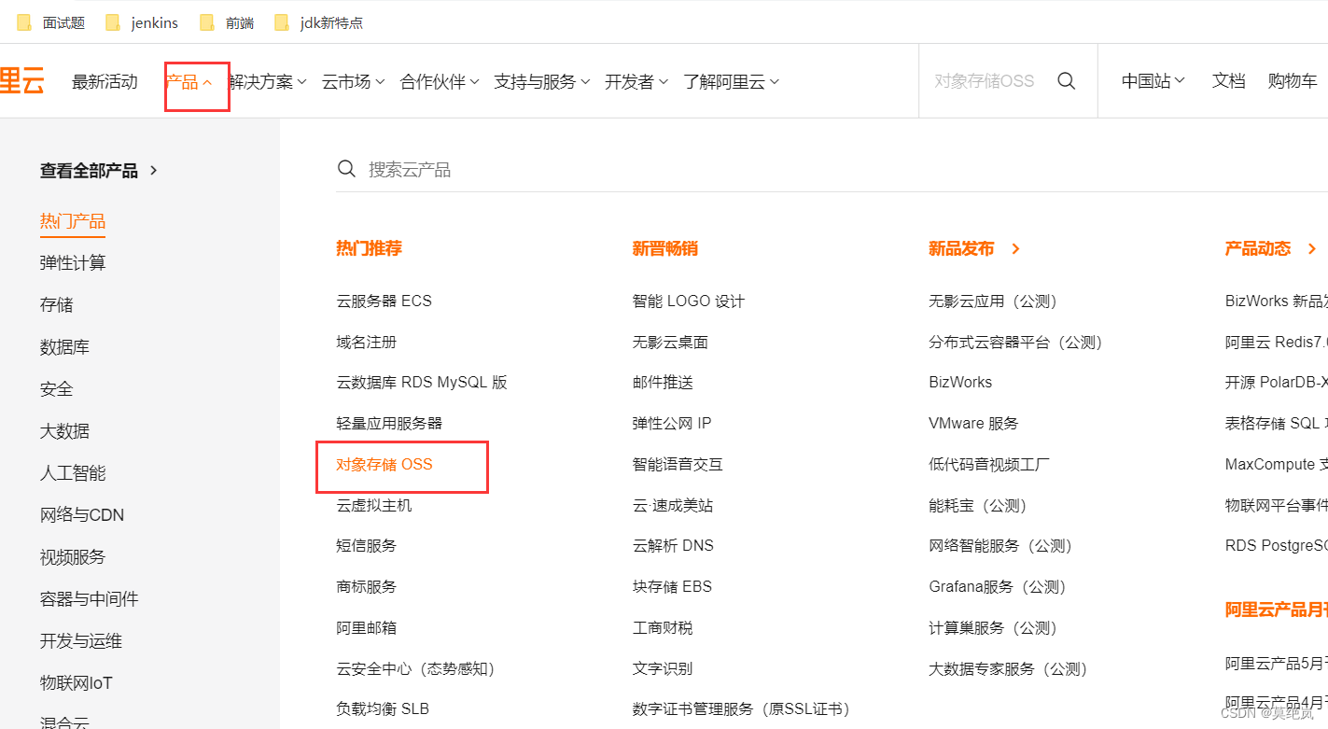
Task: Select the 存储 category in the sidebar
Action: tap(56, 305)
